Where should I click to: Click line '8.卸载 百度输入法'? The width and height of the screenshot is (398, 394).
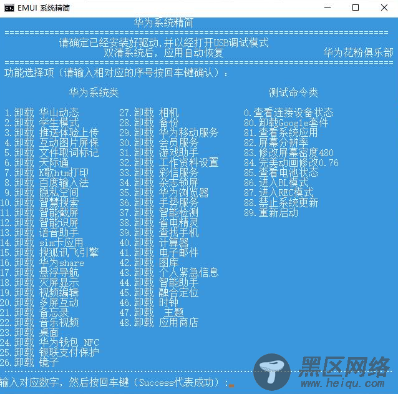tap(47, 183)
